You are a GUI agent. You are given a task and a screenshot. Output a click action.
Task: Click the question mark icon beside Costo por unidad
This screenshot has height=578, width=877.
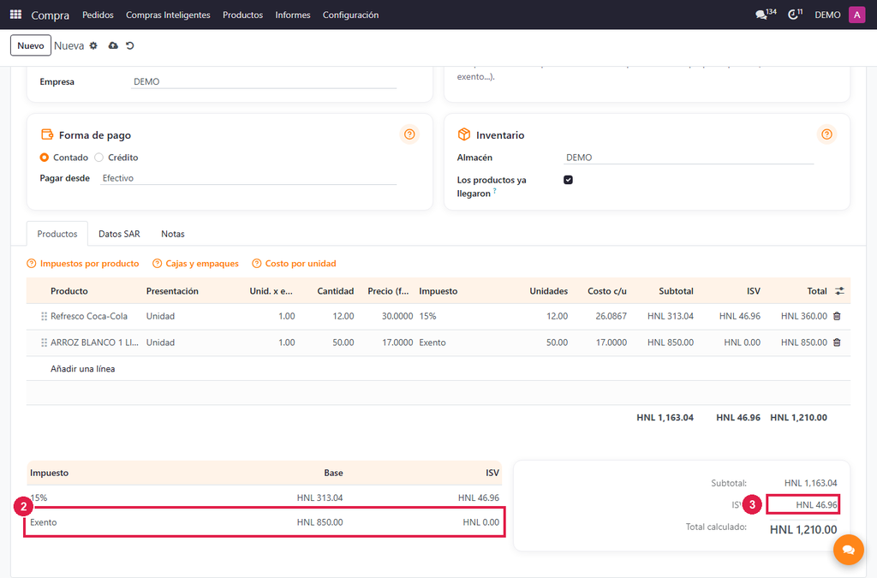257,263
